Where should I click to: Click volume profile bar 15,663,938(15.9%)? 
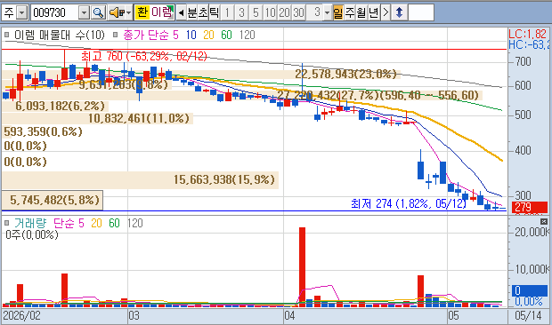(140, 180)
